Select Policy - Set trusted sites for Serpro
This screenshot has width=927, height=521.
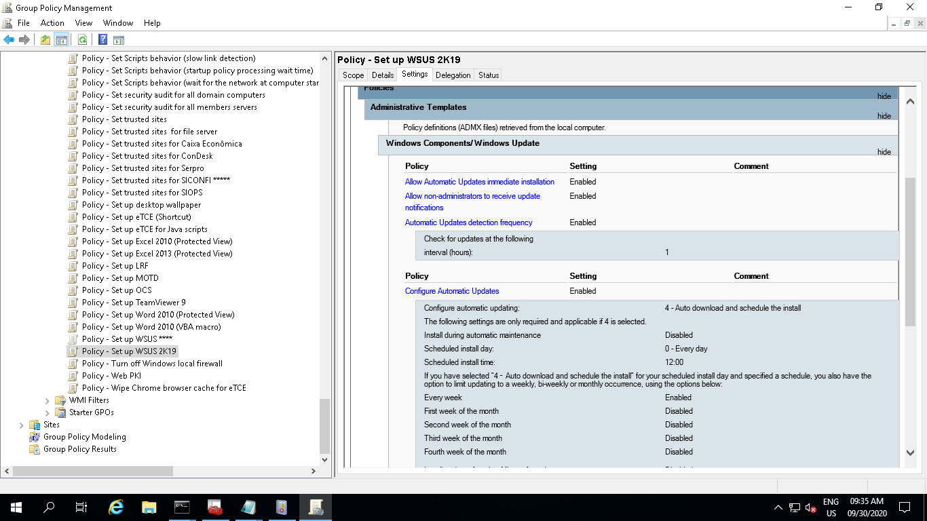click(x=143, y=168)
